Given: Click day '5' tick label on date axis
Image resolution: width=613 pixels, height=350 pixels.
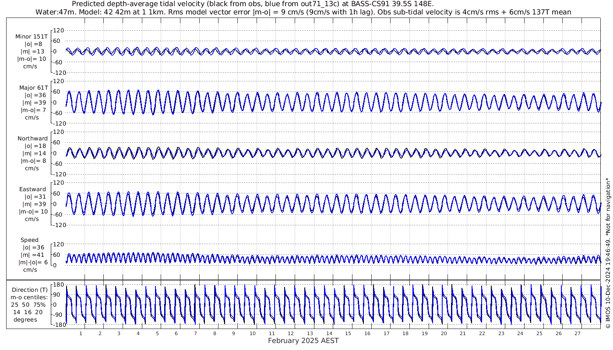Looking at the screenshot, I should [x=157, y=333].
